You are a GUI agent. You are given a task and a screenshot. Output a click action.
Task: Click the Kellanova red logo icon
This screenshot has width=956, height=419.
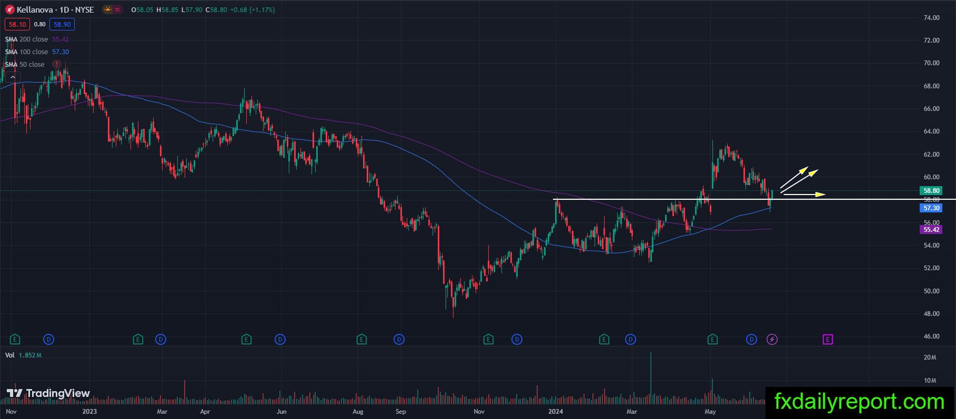point(9,10)
